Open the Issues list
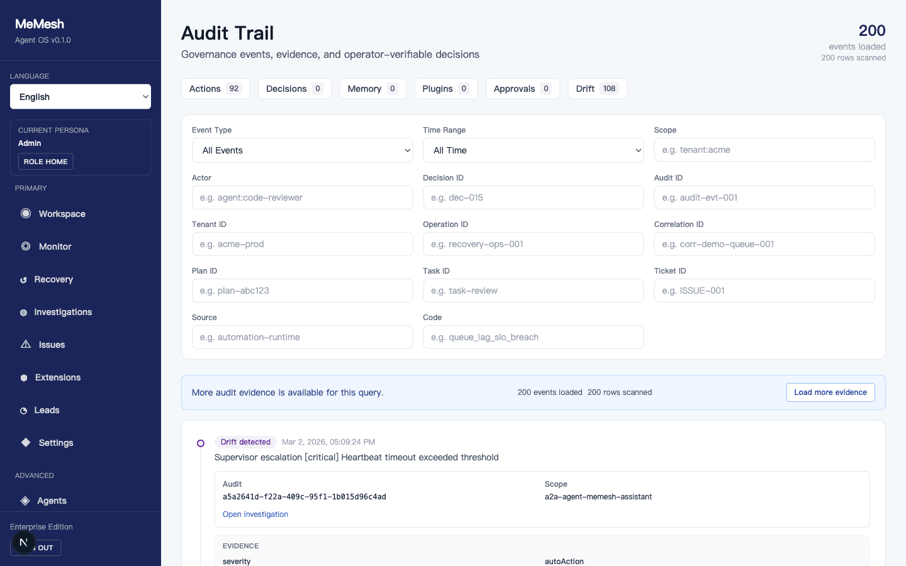 52,345
